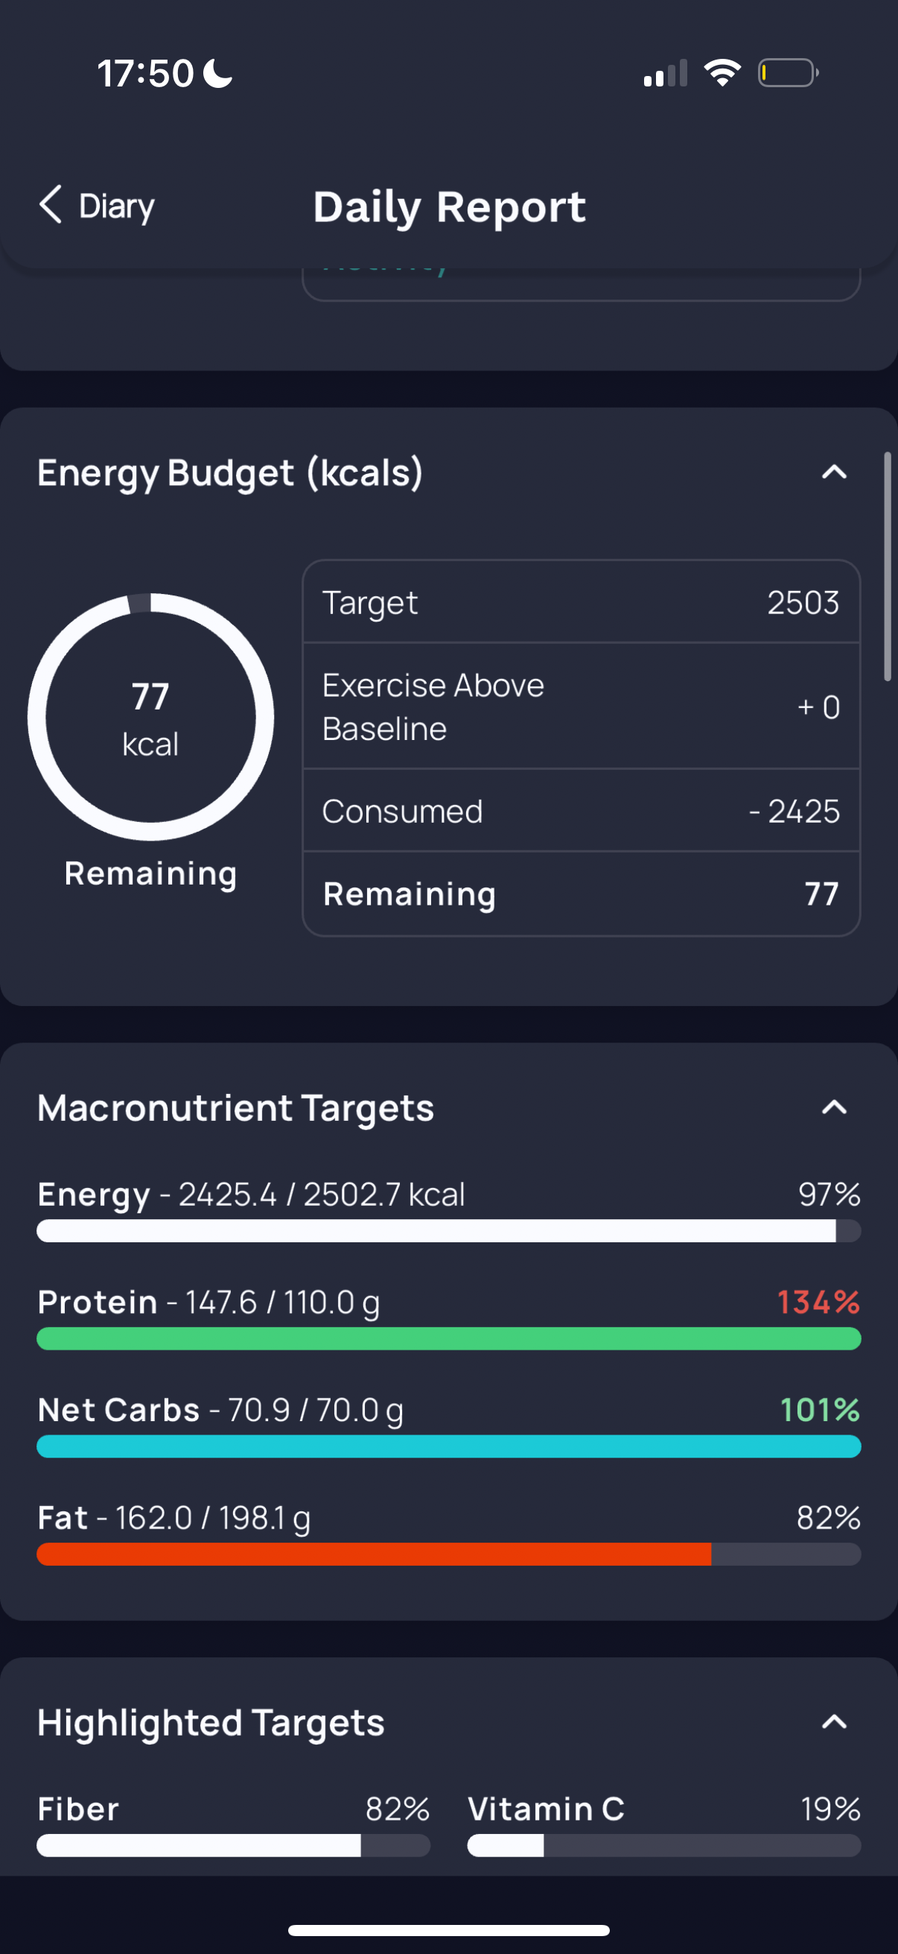The width and height of the screenshot is (898, 1954).
Task: Tap the Exercise Above Baseline row
Action: 582,706
